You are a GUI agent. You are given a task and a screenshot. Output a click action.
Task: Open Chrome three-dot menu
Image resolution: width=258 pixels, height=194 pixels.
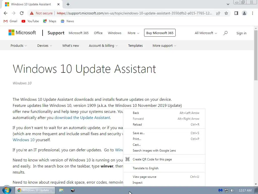(x=252, y=13)
